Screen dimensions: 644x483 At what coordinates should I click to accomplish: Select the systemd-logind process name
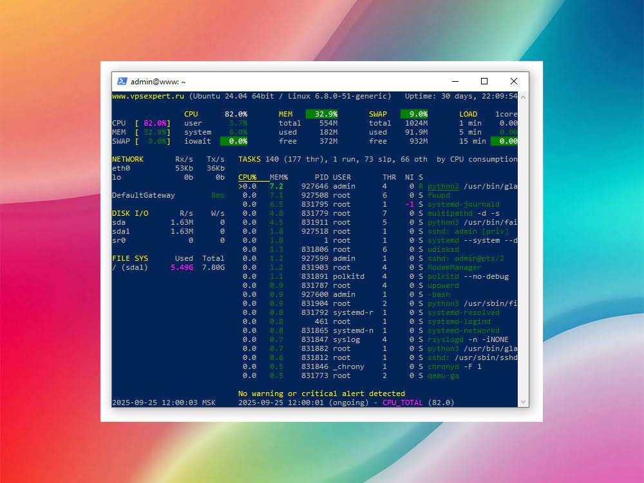pyautogui.click(x=459, y=322)
